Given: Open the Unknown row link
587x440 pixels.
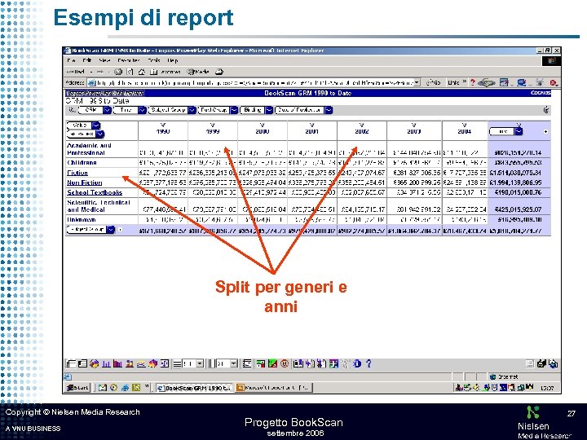Looking at the screenshot, I should point(82,220).
